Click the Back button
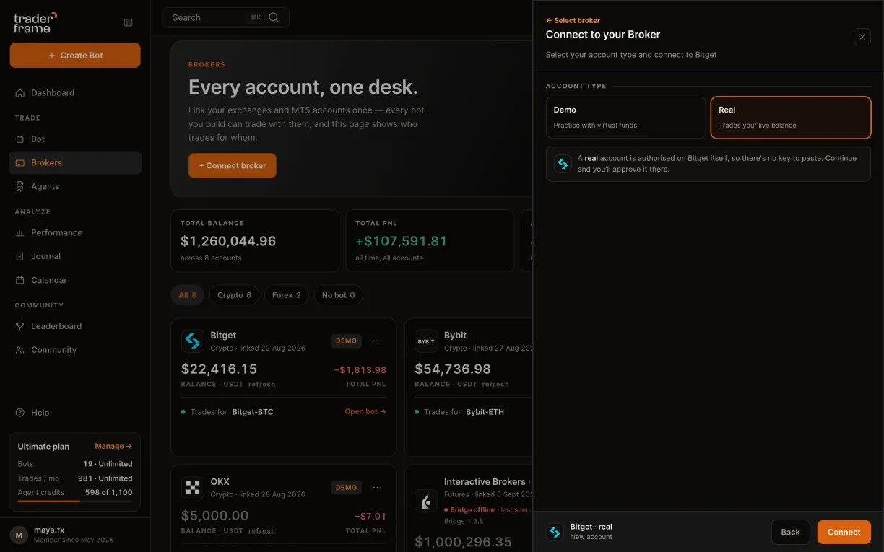Screen dimensions: 884x552 point(791,533)
